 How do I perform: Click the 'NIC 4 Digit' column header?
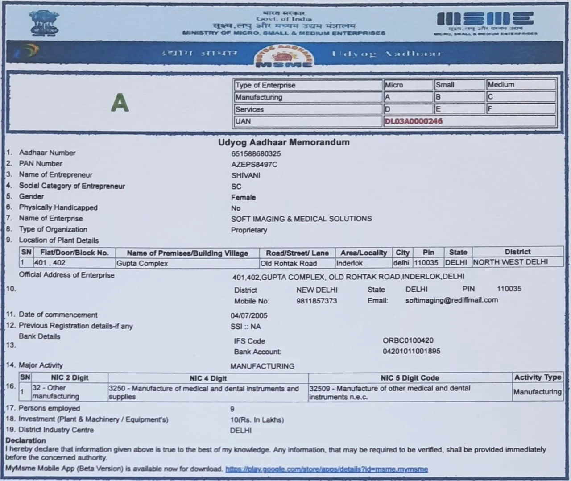pos(208,378)
